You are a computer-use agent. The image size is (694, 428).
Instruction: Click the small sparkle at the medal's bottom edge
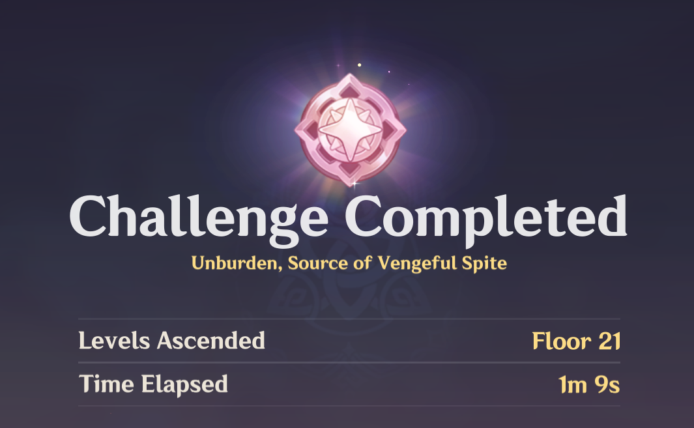tap(356, 185)
